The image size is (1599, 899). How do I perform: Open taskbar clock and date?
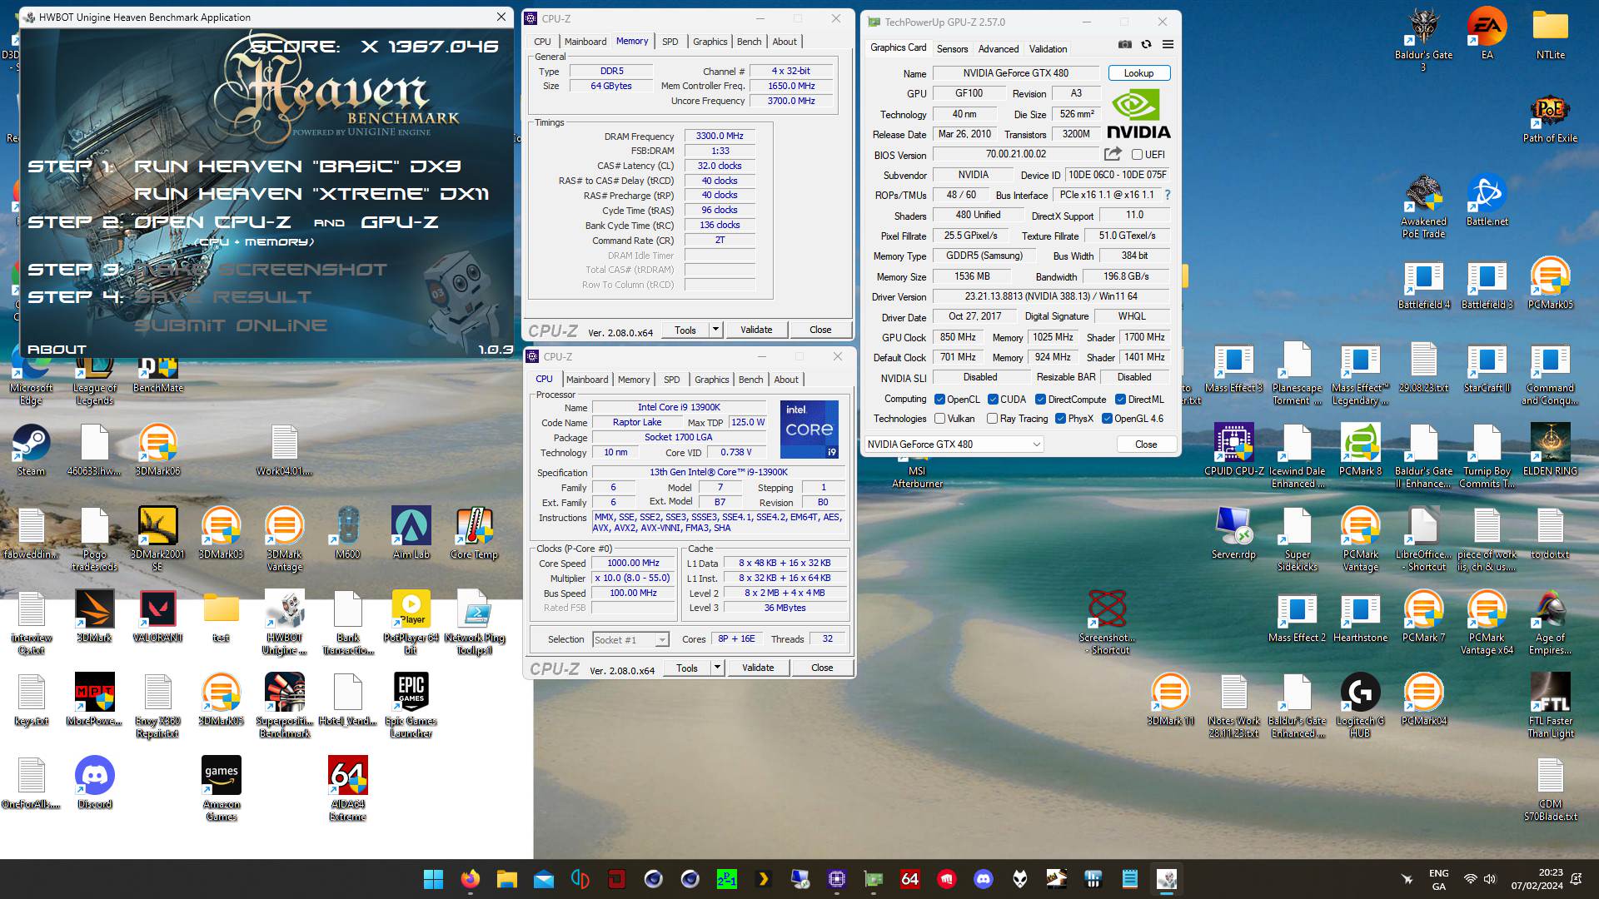1537,879
